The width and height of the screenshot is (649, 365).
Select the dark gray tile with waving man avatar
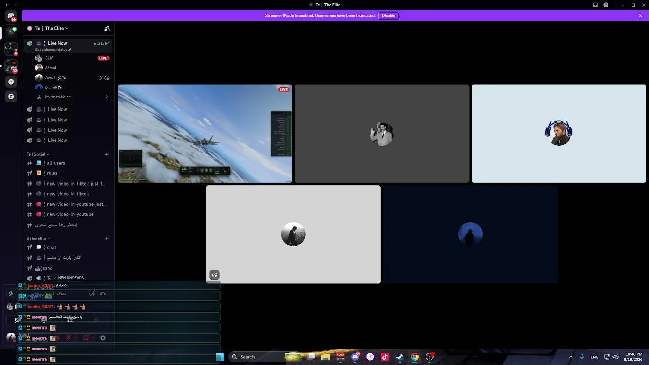[x=382, y=134]
